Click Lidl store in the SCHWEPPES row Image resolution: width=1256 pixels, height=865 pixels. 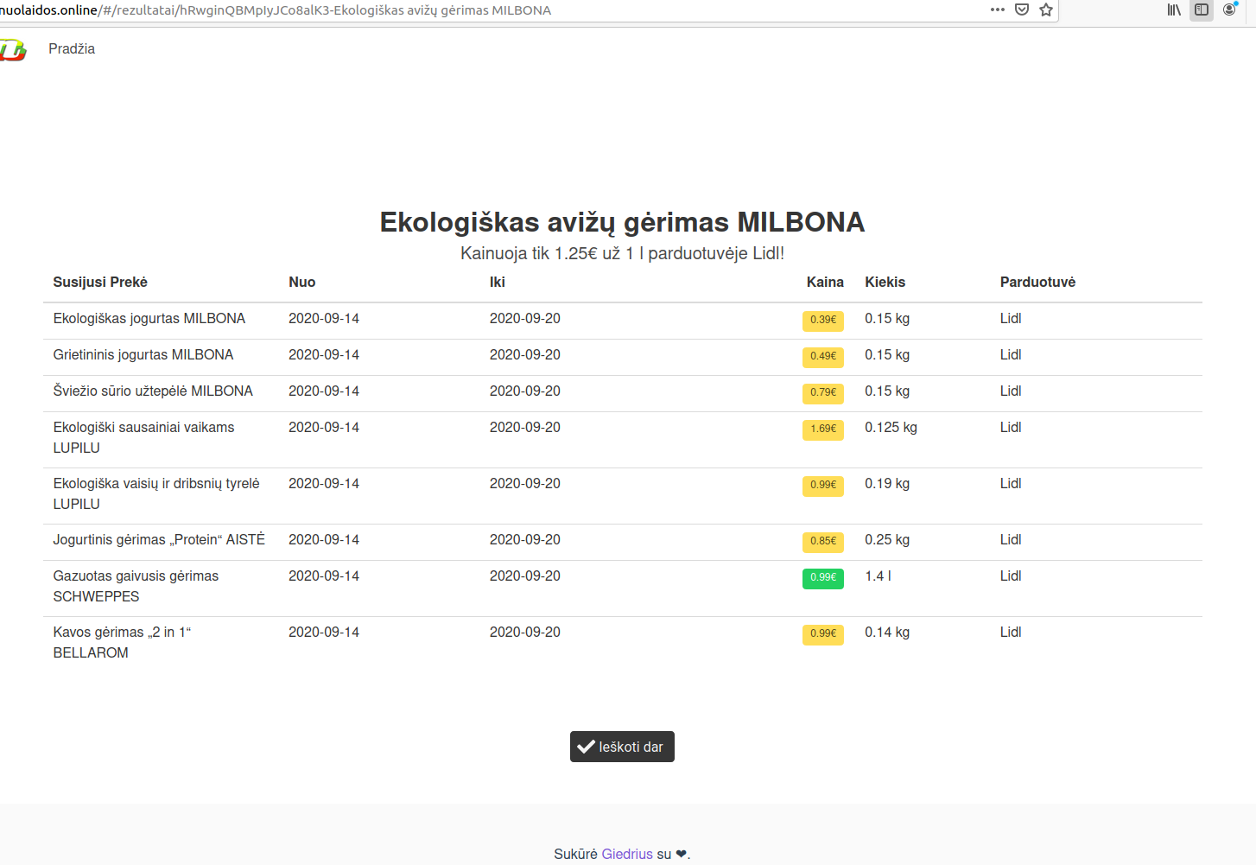click(1011, 576)
